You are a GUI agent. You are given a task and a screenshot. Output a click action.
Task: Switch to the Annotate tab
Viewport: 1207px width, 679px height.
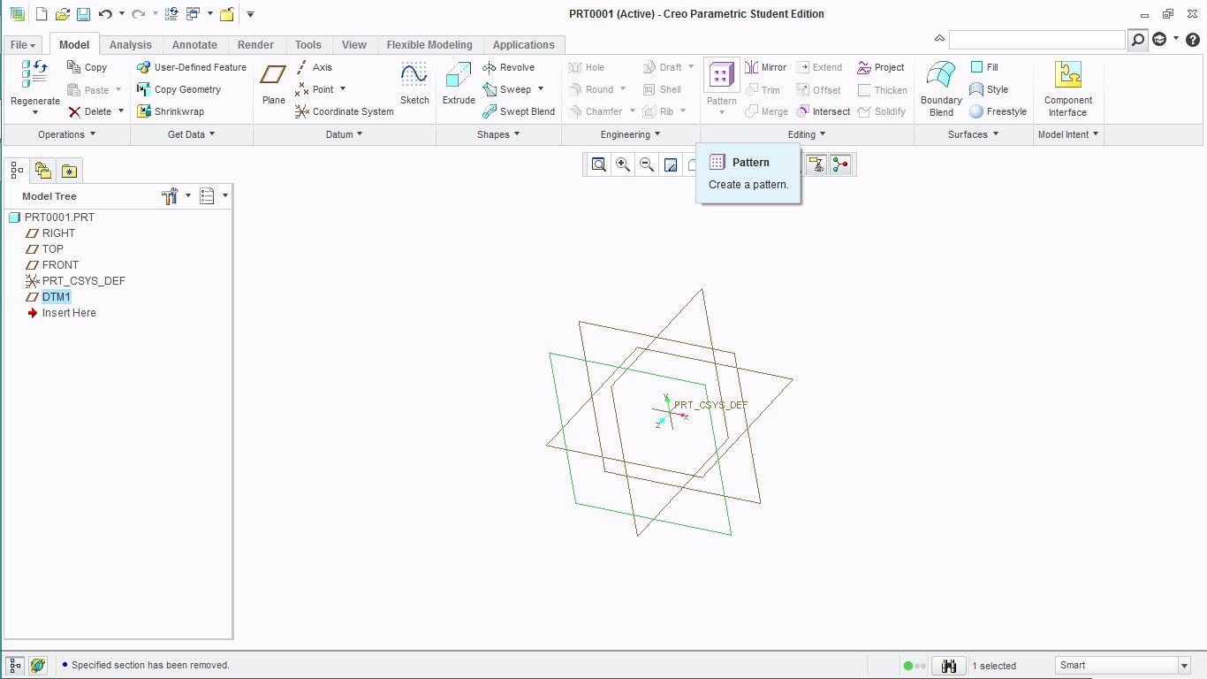click(x=194, y=45)
